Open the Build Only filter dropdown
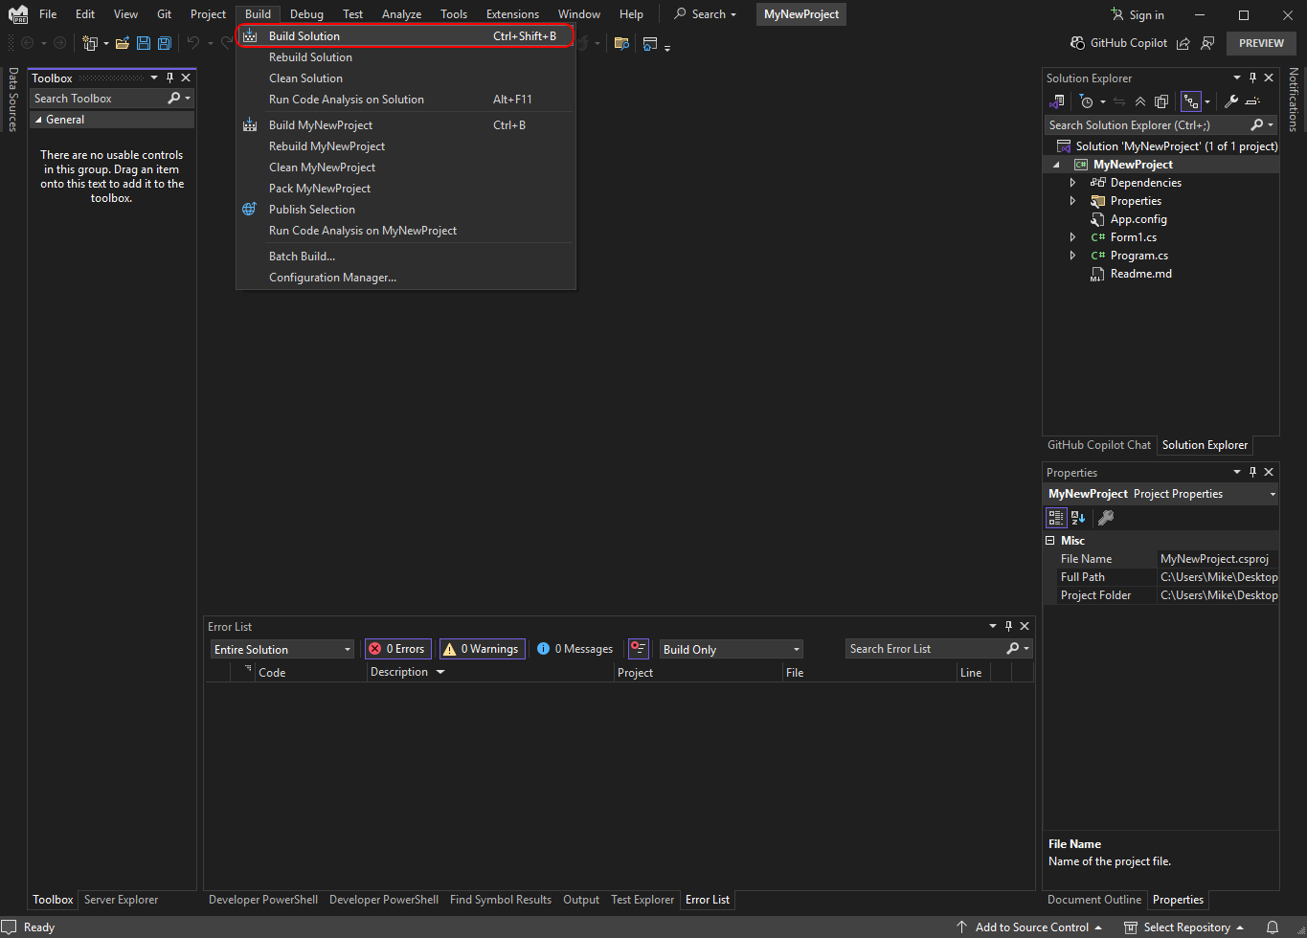The image size is (1307, 938). click(x=732, y=650)
